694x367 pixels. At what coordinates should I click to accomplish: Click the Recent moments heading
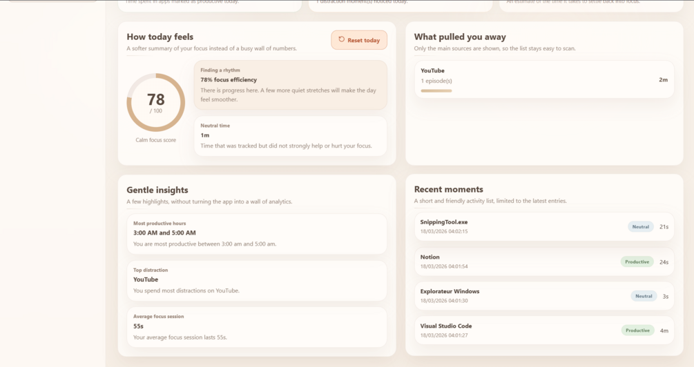click(448, 189)
